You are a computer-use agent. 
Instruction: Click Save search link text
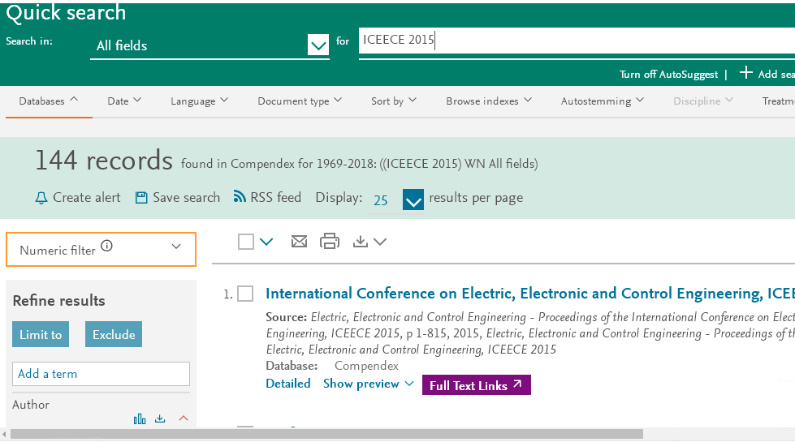[186, 197]
